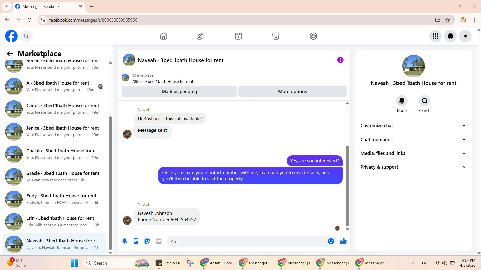Open Sticky Notes from the taskbar

click(x=168, y=263)
